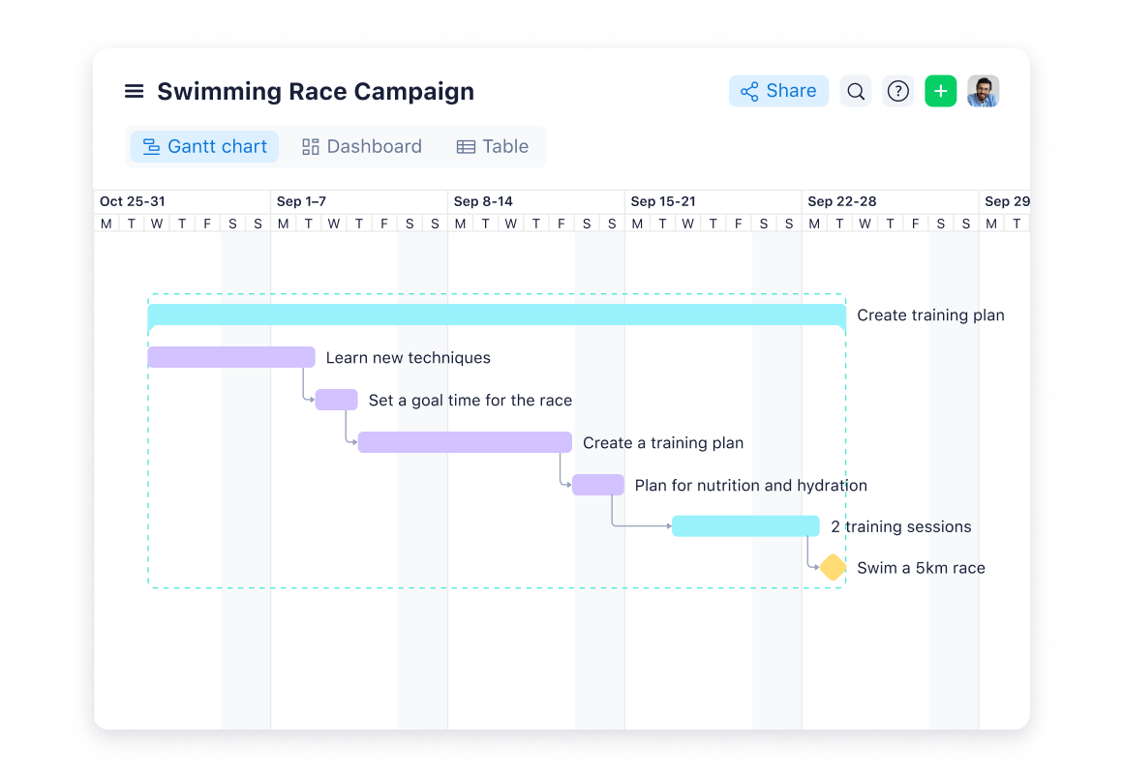Switch to the Dashboard tab

click(362, 147)
